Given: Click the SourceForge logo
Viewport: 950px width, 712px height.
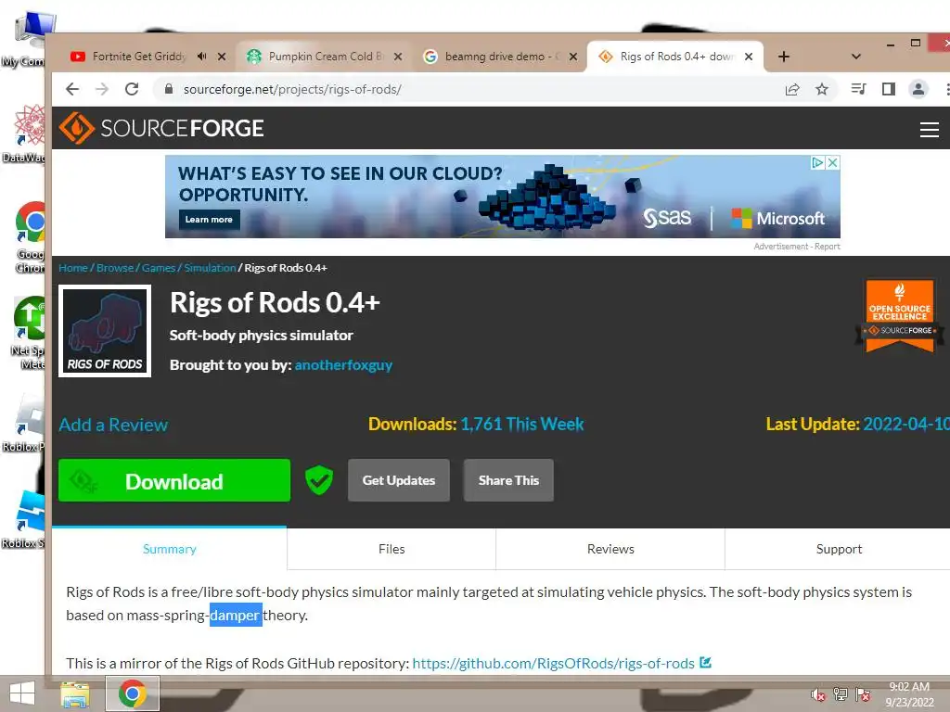Looking at the screenshot, I should coord(161,128).
